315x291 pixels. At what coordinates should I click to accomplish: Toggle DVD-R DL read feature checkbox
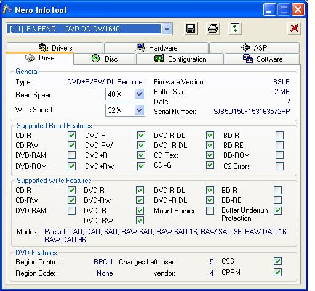[210, 136]
